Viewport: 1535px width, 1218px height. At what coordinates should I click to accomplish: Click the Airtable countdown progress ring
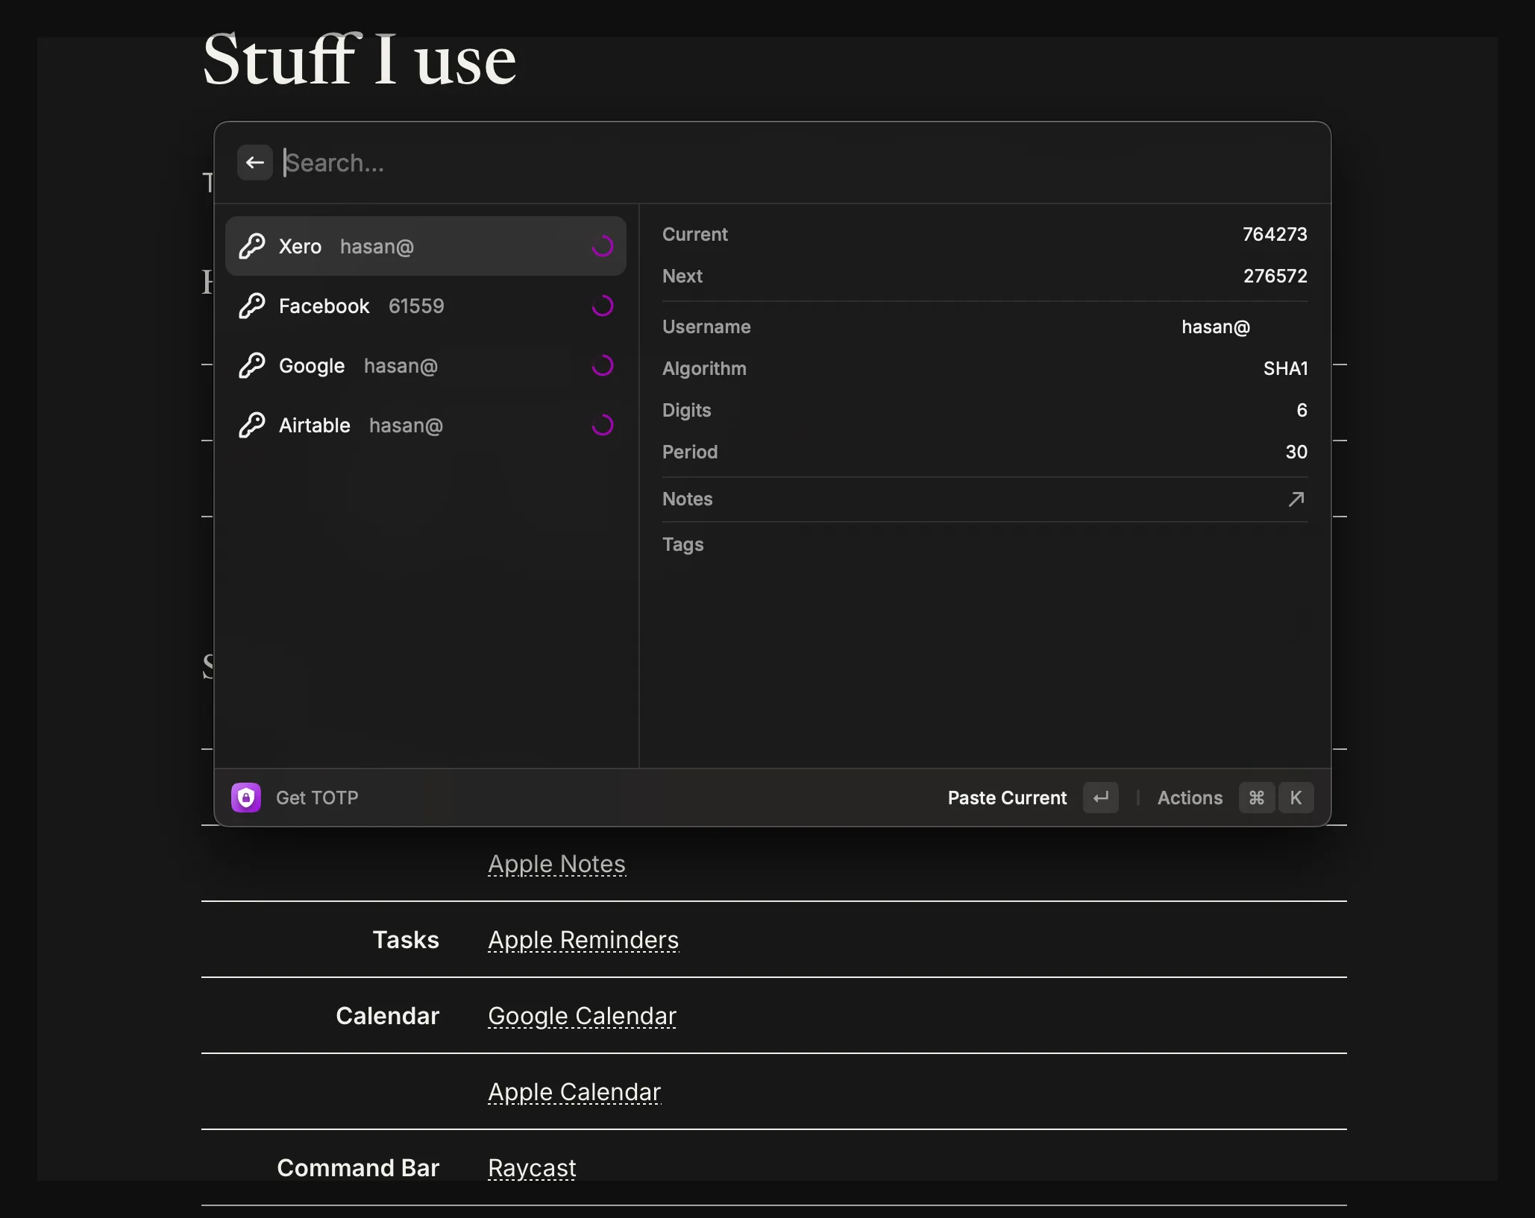(x=603, y=425)
